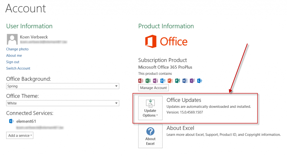Click the Sign out link
This screenshot has width=287, height=156.
13,62
